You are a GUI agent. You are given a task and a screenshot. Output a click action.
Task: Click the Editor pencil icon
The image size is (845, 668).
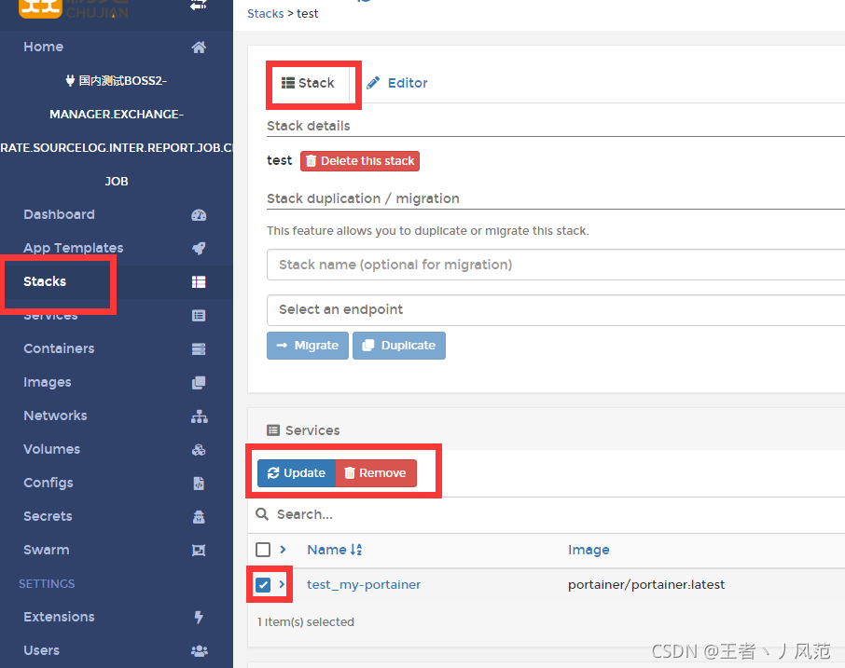(373, 83)
